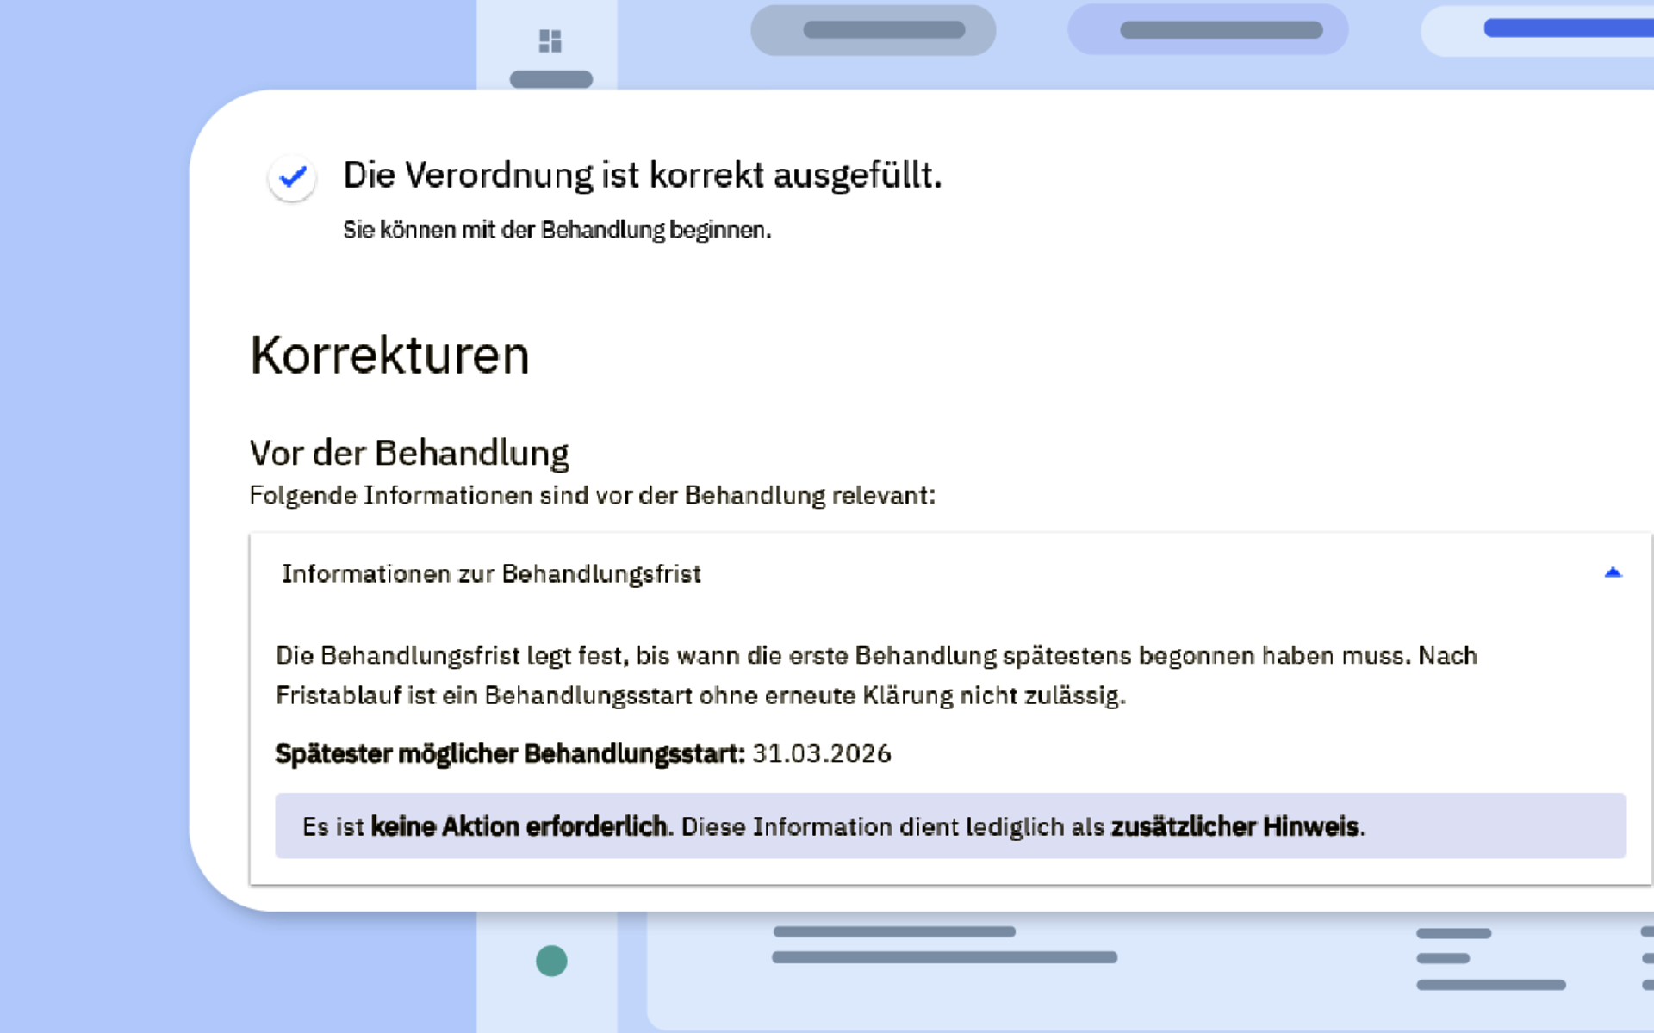Select the second lavender placeholder tab at top
The width and height of the screenshot is (1654, 1033).
click(x=1208, y=30)
